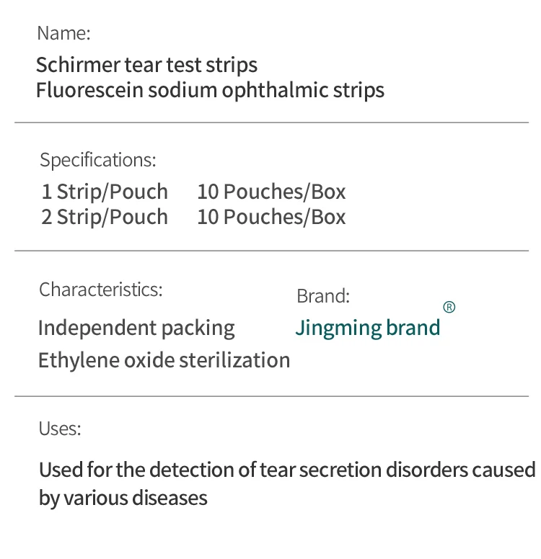Click the divider line below the Name section

pyautogui.click(x=271, y=122)
